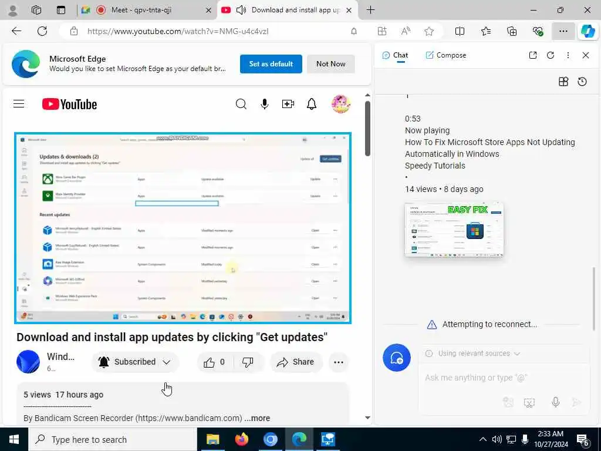Open YouTube hamburger guide menu
The height and width of the screenshot is (451, 601).
pos(19,104)
